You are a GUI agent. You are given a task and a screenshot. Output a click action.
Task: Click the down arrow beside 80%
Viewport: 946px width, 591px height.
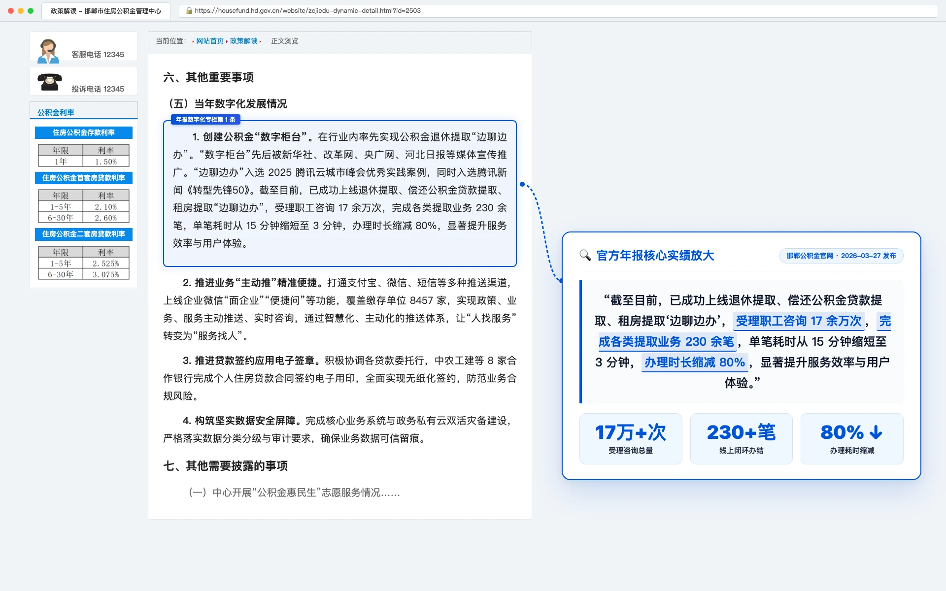tap(876, 432)
